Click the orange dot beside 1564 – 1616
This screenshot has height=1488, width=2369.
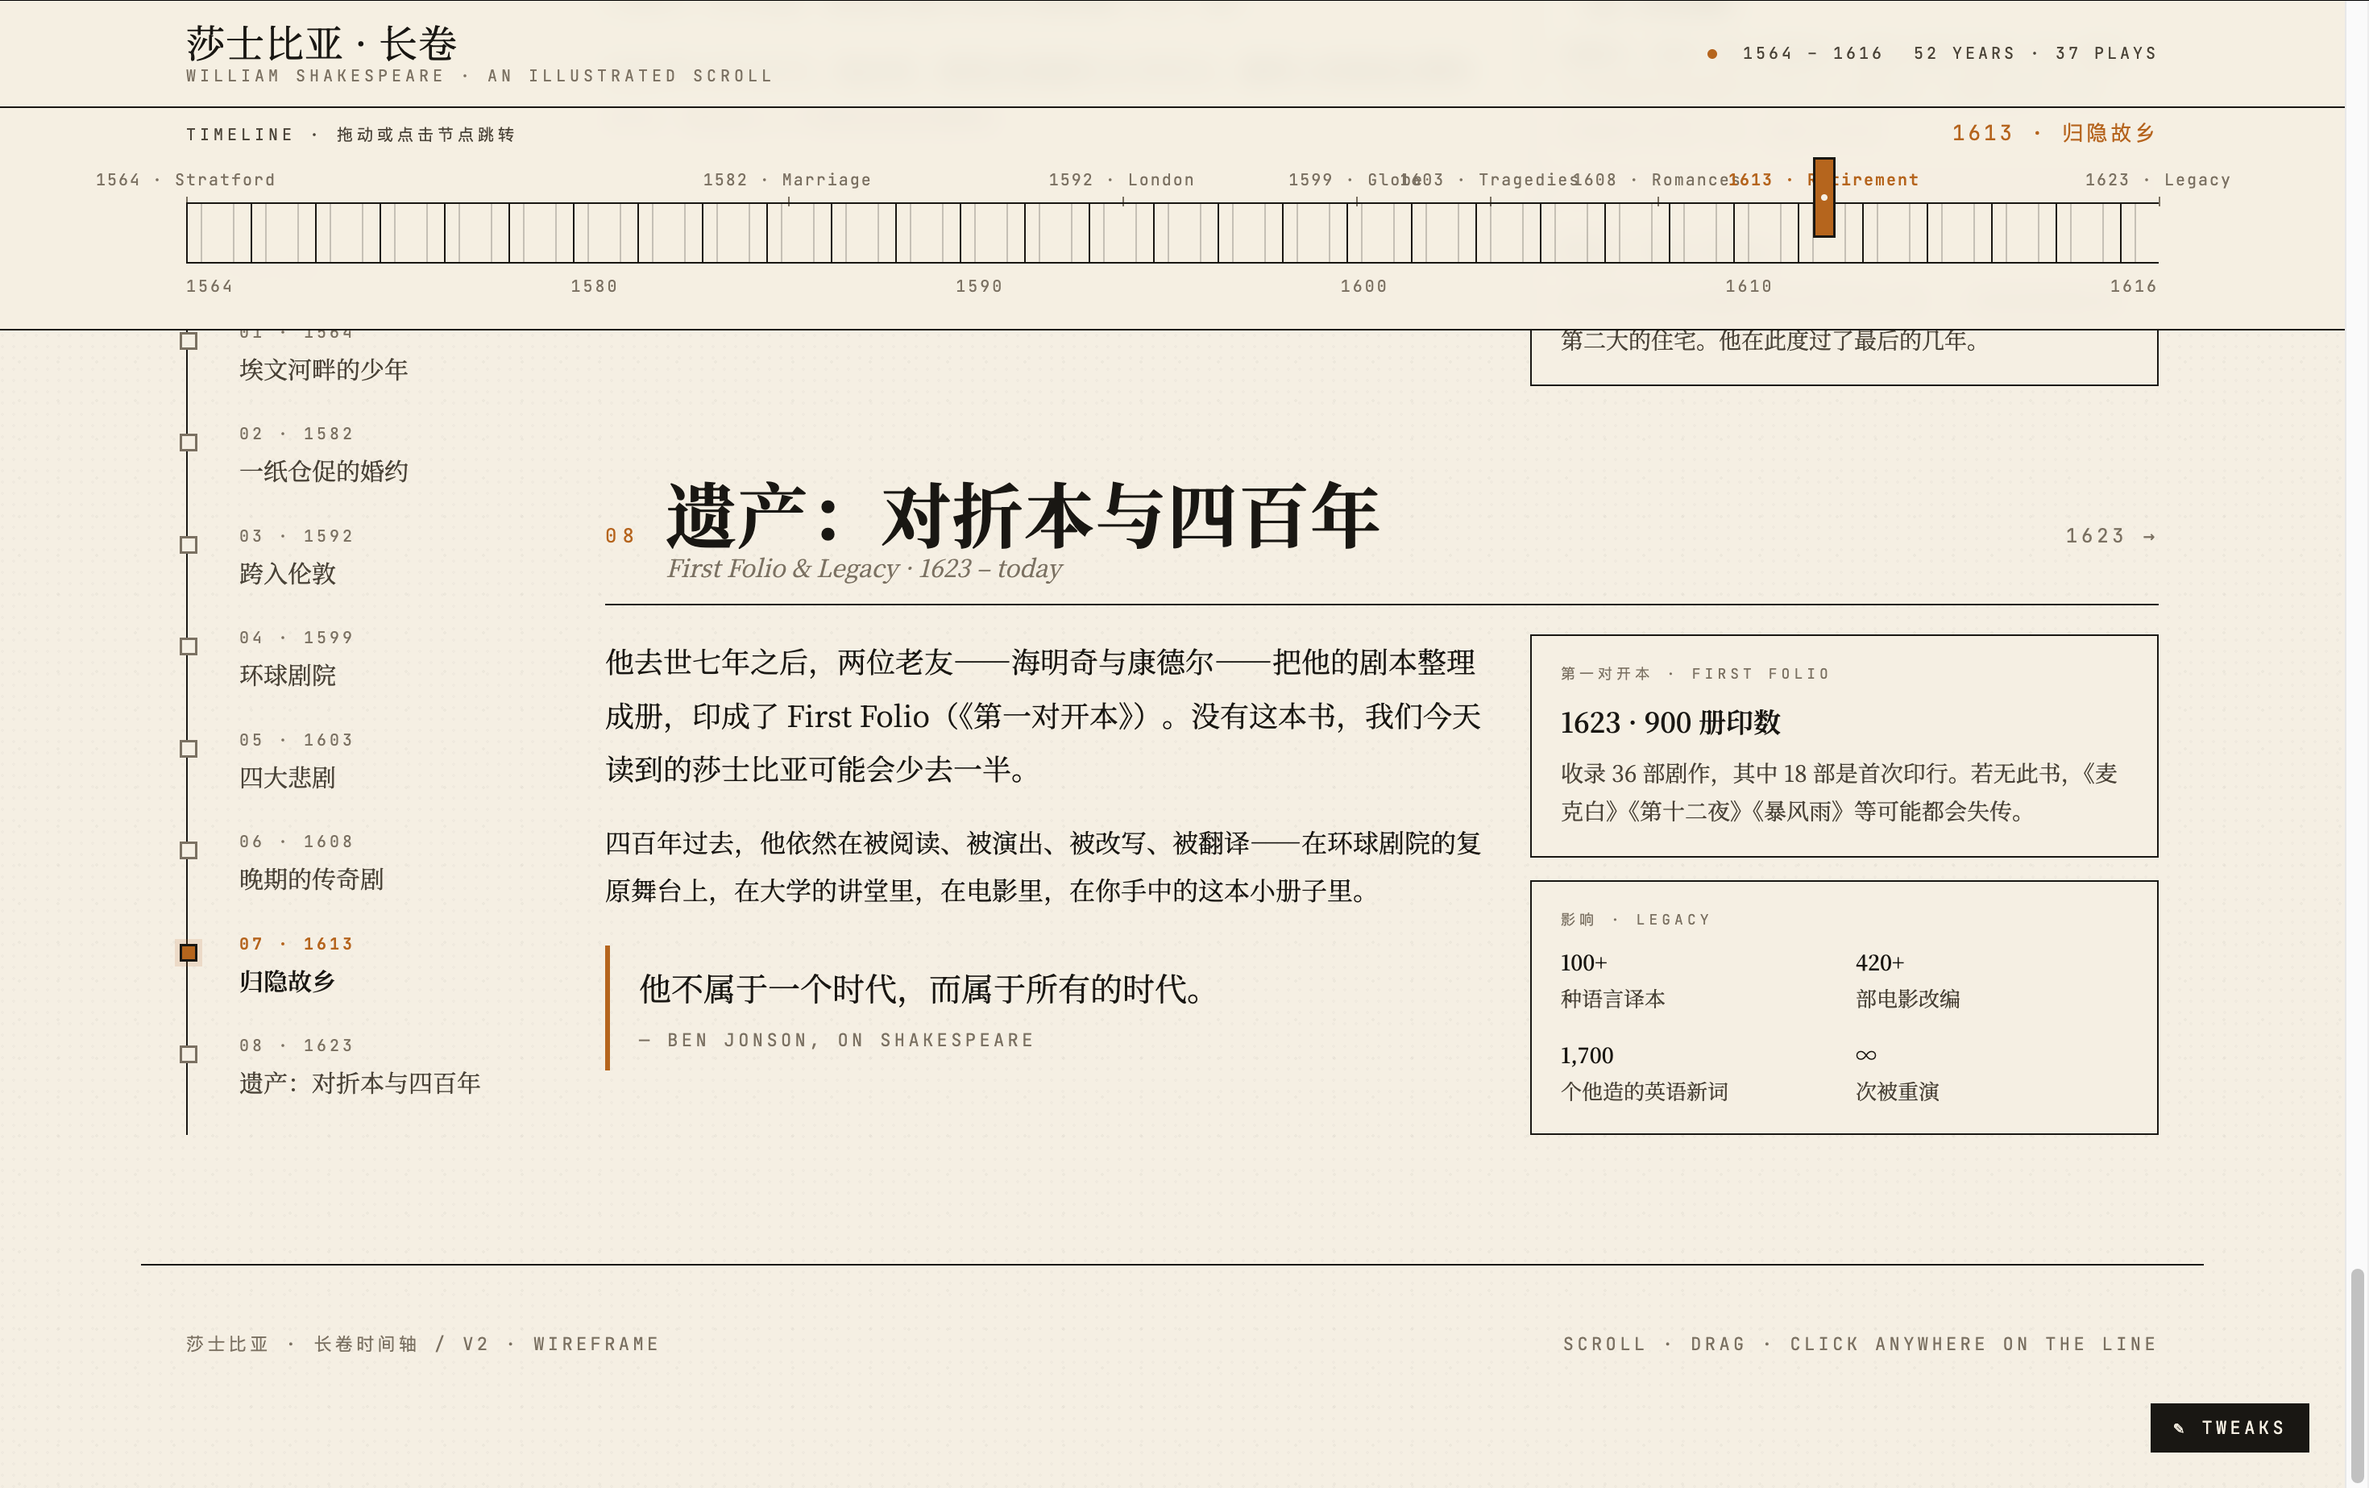click(1711, 53)
